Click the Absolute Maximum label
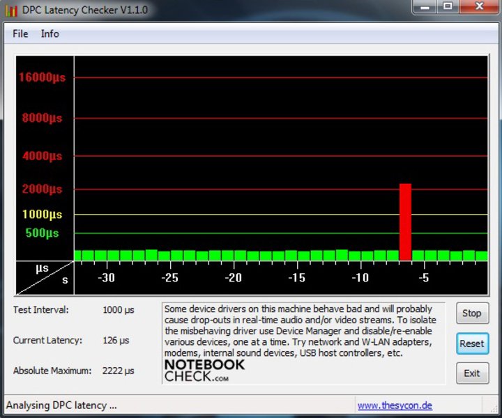502x418 pixels. 52,371
